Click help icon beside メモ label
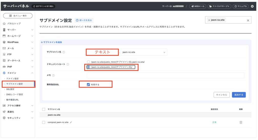 pos(53,75)
